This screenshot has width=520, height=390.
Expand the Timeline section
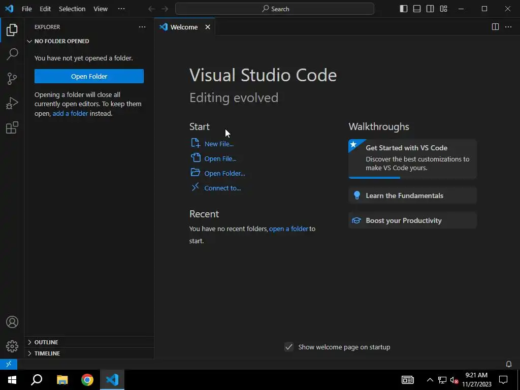click(x=89, y=353)
